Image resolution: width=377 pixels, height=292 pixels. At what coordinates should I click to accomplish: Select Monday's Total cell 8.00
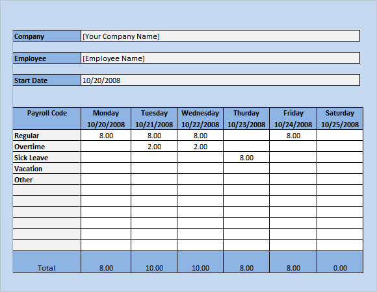coord(106,262)
